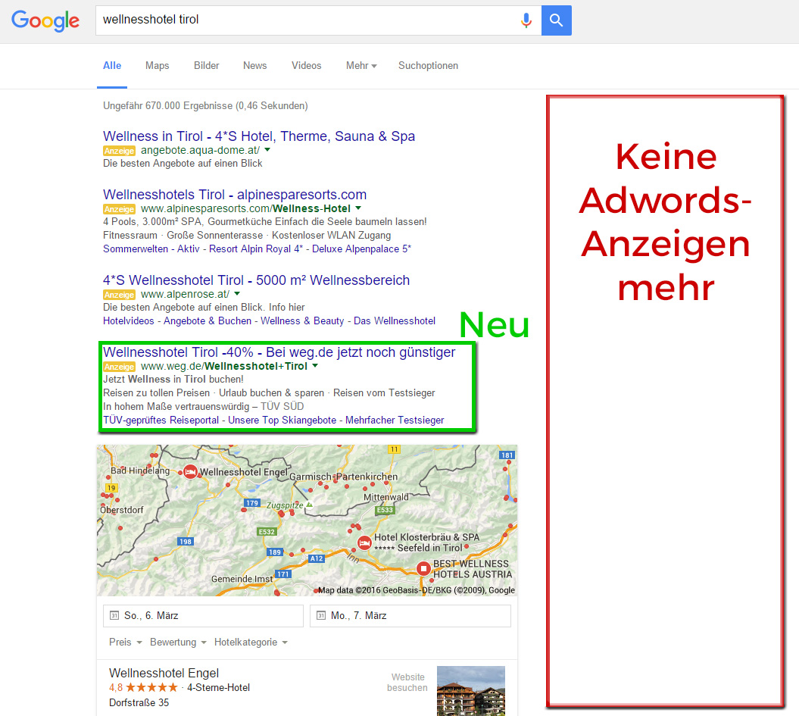Click the Zugspitze peak marker on the map

(309, 505)
